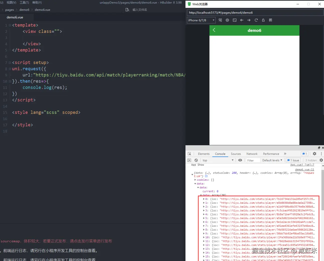324x261 pixels.
Task: Open DevTools settings gear
Action: click(x=314, y=154)
